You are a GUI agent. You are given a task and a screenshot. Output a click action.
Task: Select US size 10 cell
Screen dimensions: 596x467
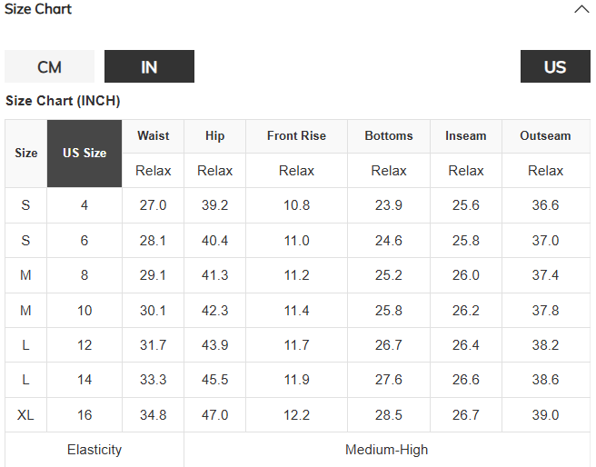84,311
